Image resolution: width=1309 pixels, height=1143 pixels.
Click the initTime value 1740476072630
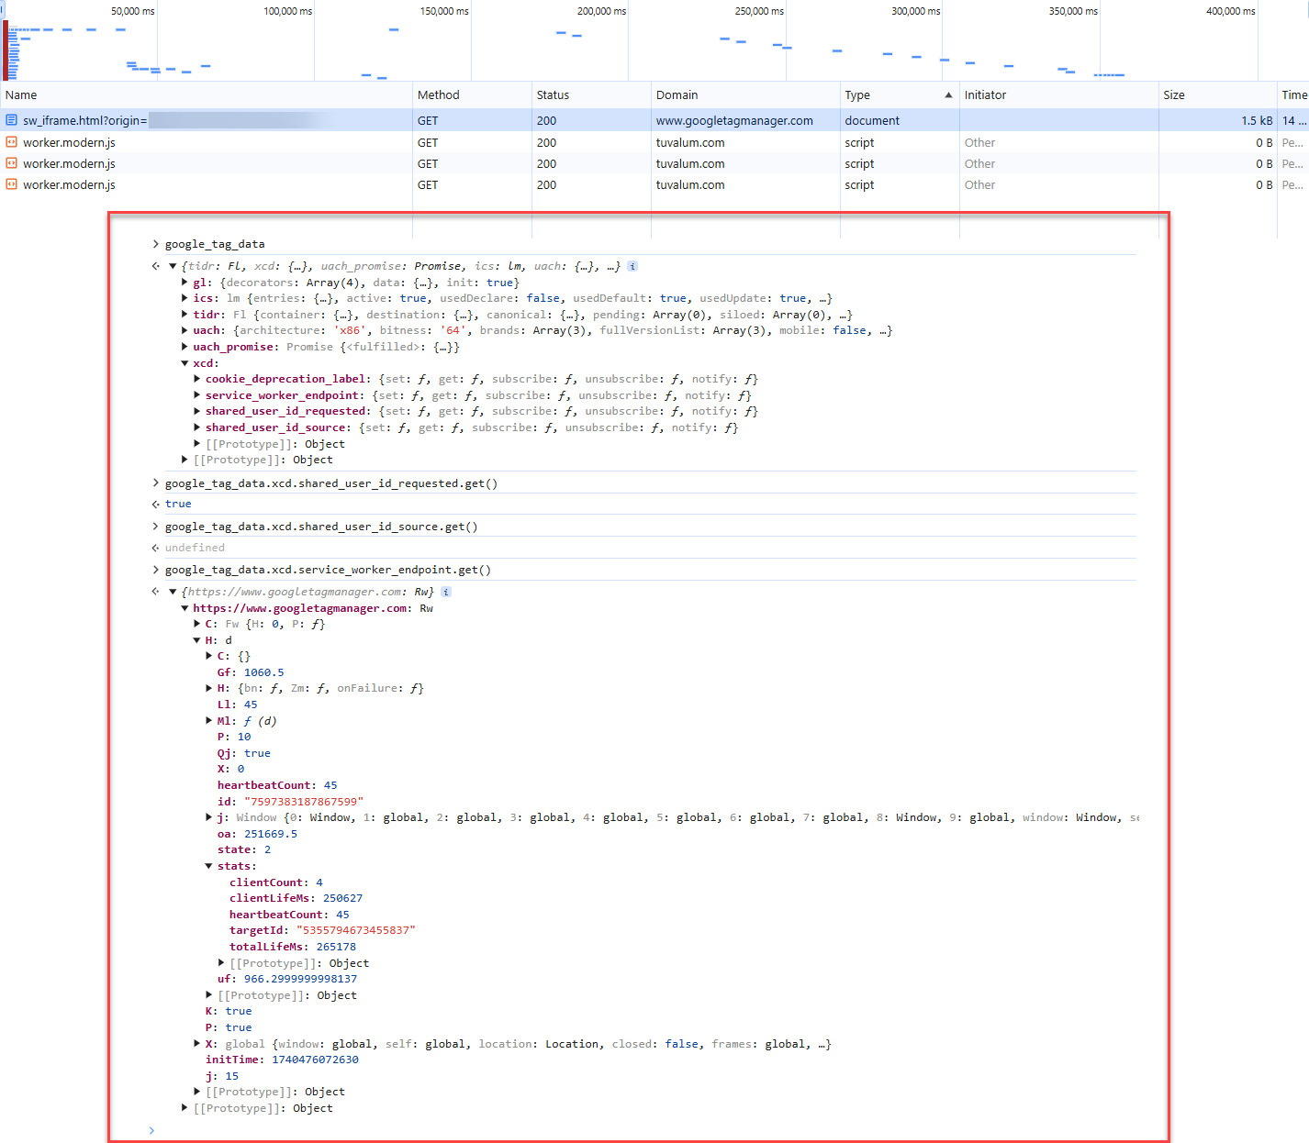(x=315, y=1060)
